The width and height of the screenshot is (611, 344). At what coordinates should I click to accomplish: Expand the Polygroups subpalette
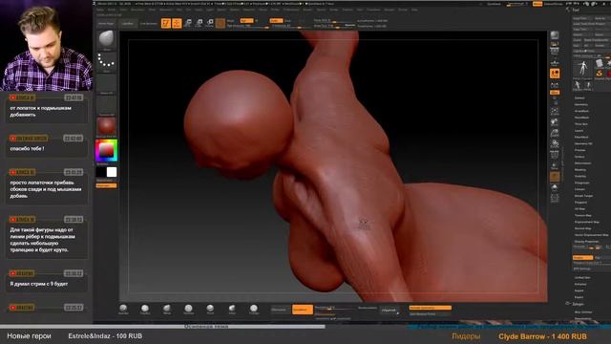[581, 183]
